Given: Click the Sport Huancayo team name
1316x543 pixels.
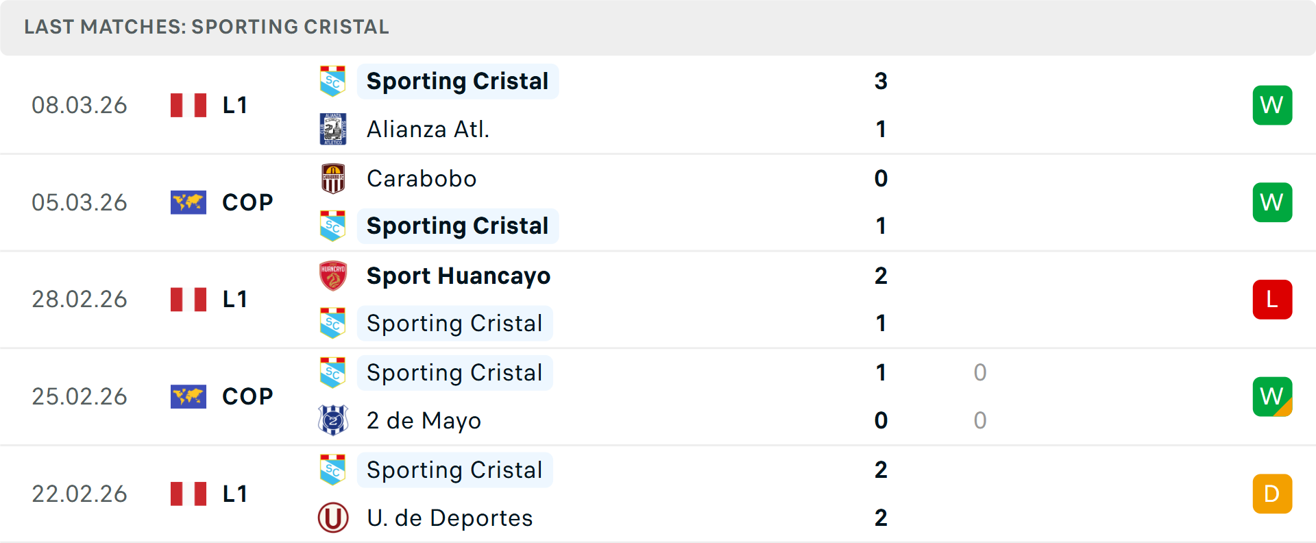Looking at the screenshot, I should pyautogui.click(x=458, y=276).
